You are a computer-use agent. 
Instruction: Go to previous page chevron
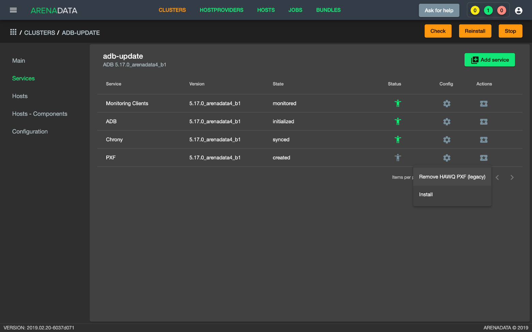click(497, 177)
